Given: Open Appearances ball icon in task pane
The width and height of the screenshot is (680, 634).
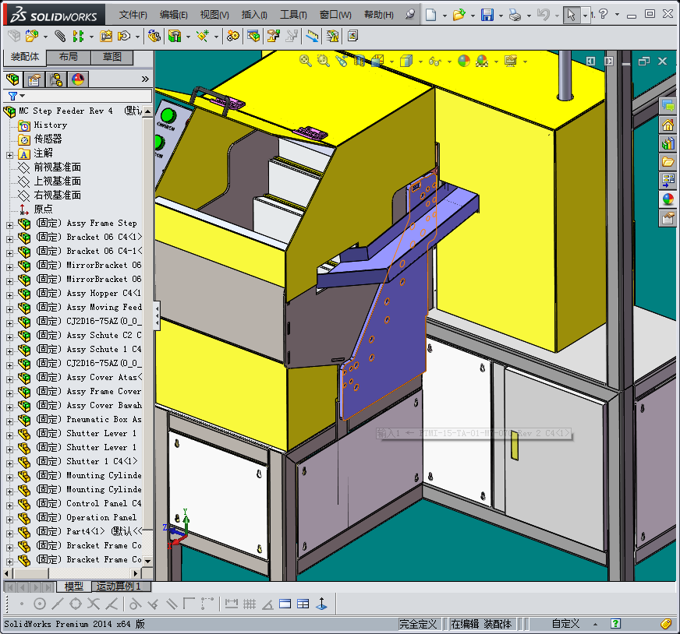Looking at the screenshot, I should [x=668, y=199].
